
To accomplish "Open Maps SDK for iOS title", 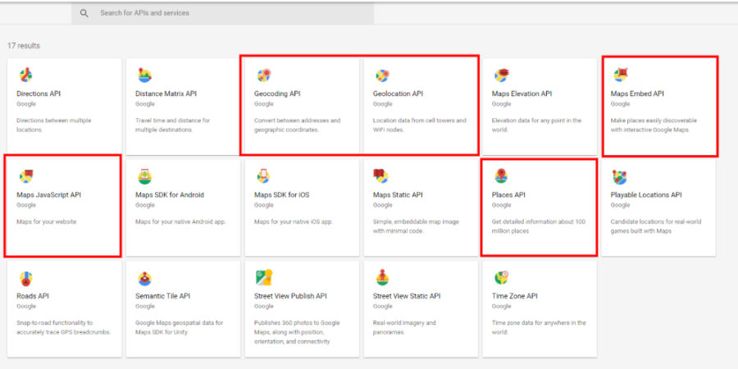I will click(282, 195).
